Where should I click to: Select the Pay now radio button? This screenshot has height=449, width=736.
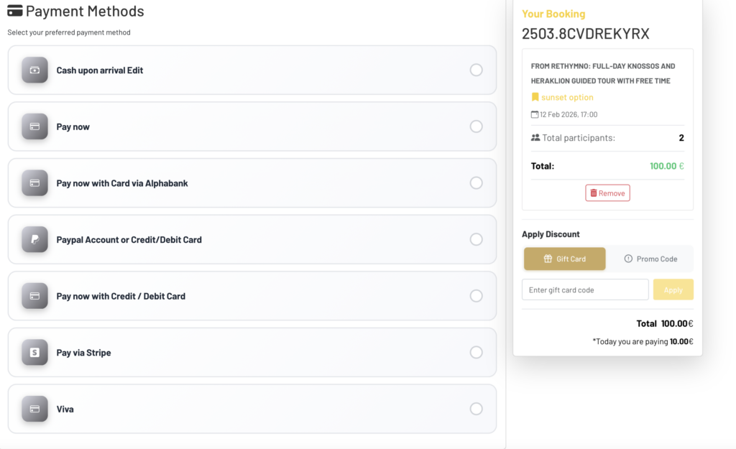click(476, 126)
